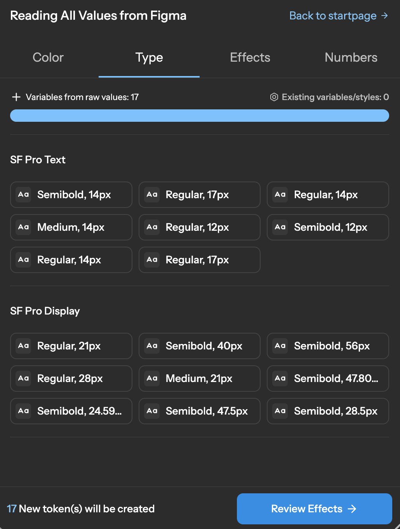Viewport: 400px width, 529px height.
Task: Select the Semibold, 24.59... style chip
Action: (71, 411)
